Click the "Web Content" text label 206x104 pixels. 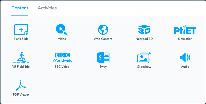[x=103, y=39]
